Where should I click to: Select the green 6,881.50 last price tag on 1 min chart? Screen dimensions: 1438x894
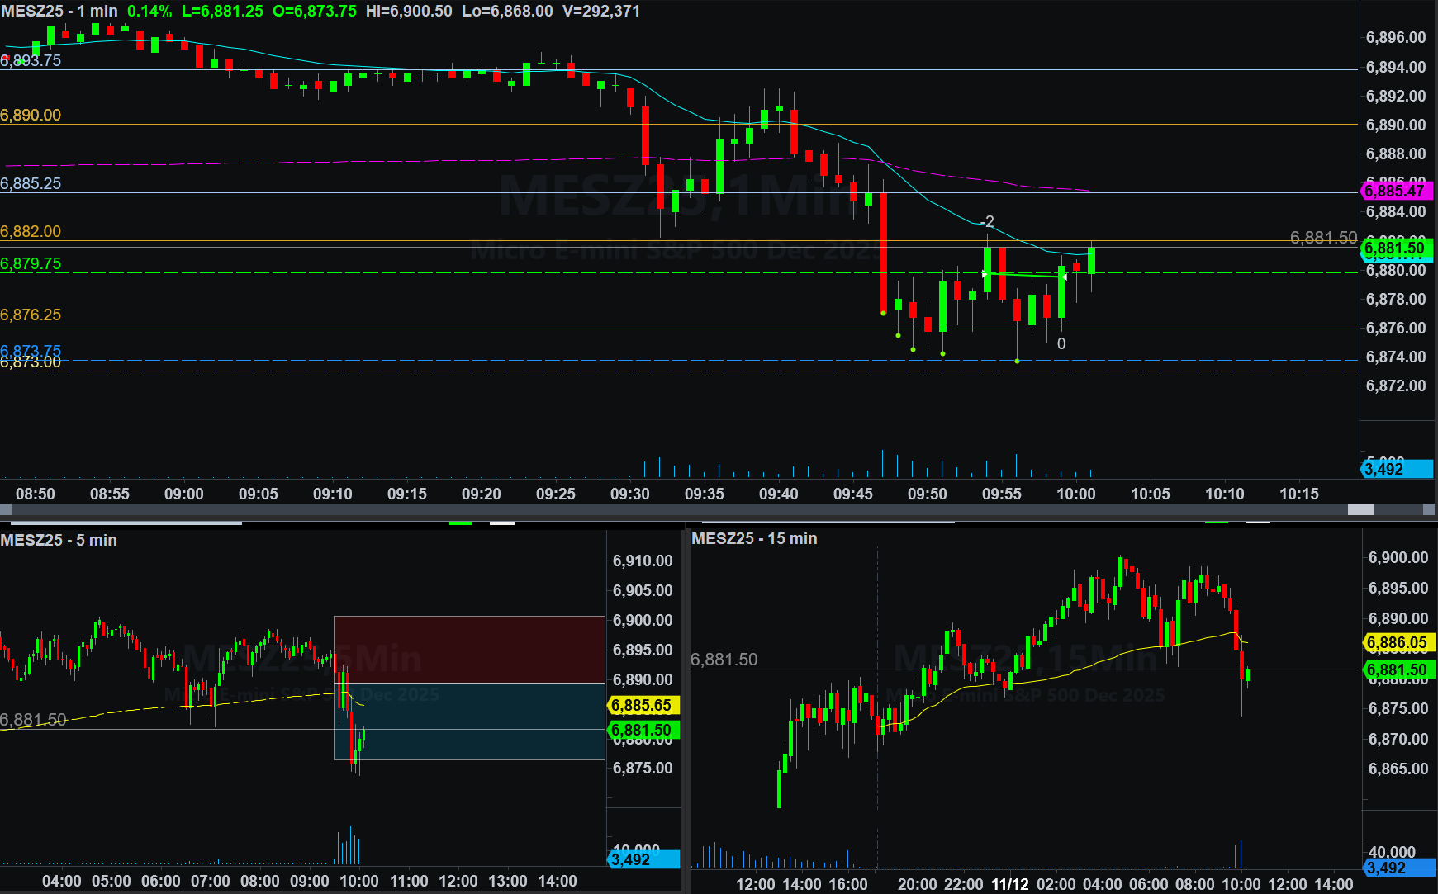tap(1395, 248)
